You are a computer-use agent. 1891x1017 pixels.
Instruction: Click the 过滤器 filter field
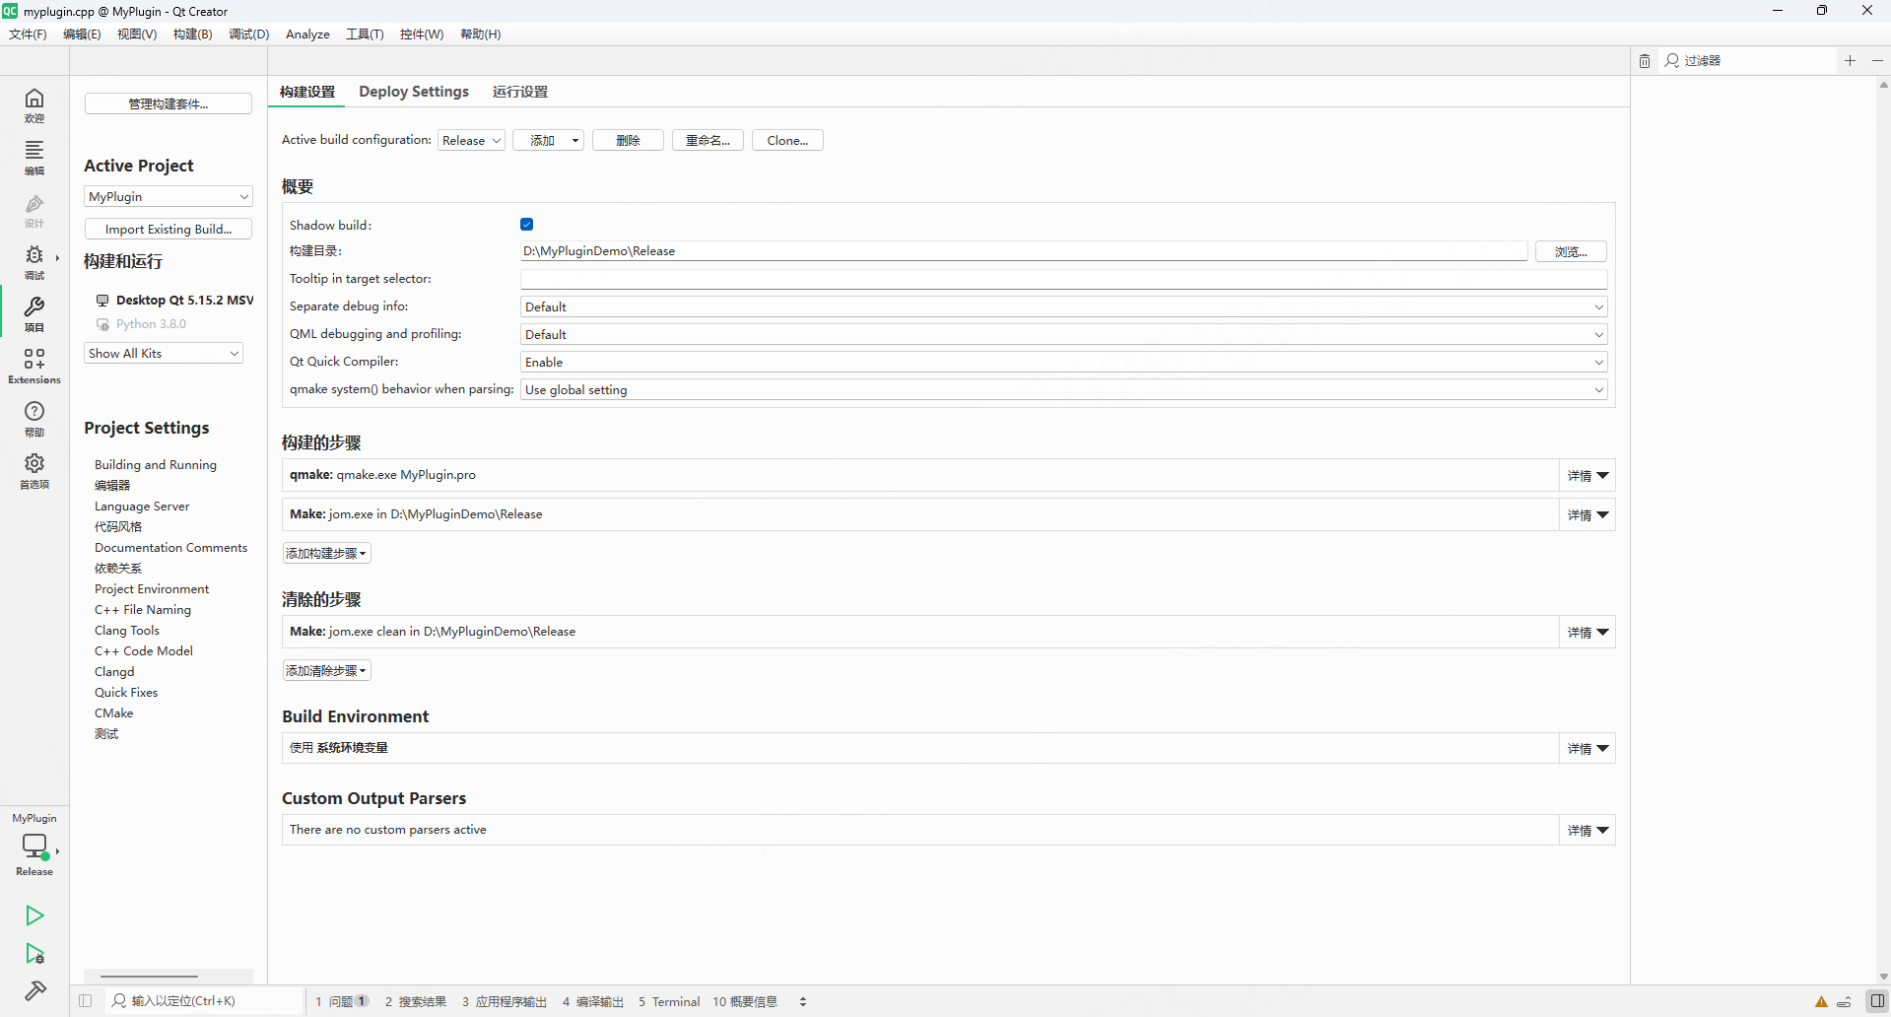[1749, 61]
